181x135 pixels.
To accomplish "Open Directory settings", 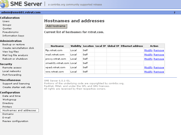I will click(8, 103).
